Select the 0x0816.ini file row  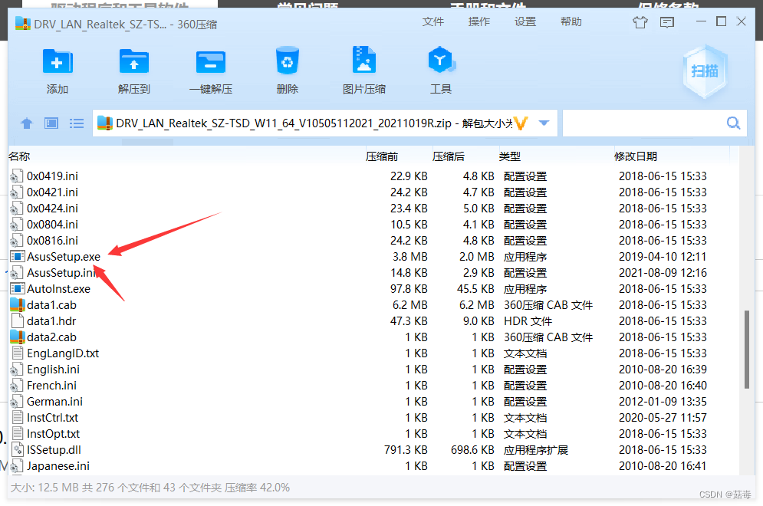(372, 241)
